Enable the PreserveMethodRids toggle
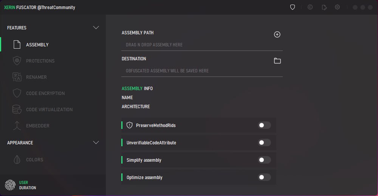Viewport: 378px width, 196px height. [264, 125]
